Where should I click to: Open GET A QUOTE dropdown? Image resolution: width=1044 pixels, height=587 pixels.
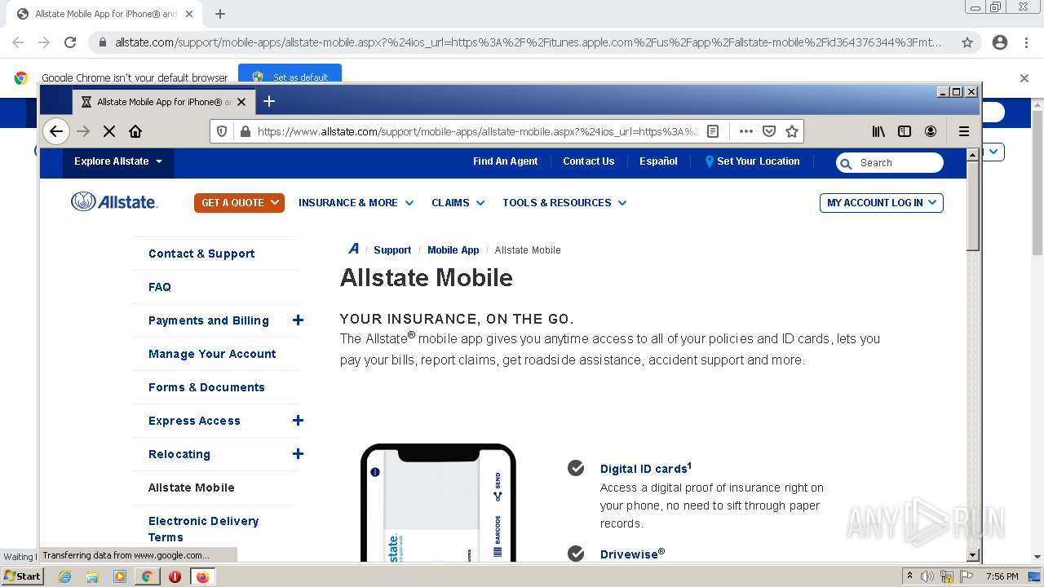tap(239, 202)
